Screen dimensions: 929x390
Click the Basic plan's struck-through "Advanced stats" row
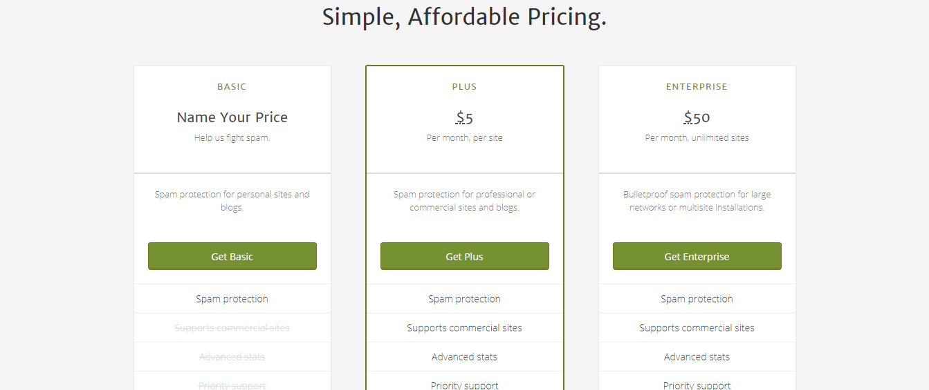coord(232,357)
